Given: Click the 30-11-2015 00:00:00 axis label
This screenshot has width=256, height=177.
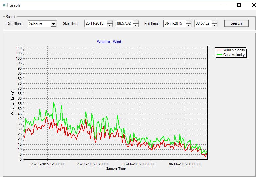Looking at the screenshot, I should tap(139, 164).
